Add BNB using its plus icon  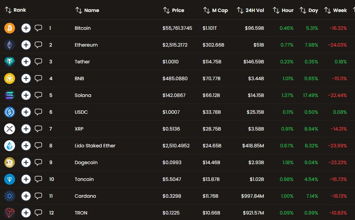pyautogui.click(x=26, y=78)
